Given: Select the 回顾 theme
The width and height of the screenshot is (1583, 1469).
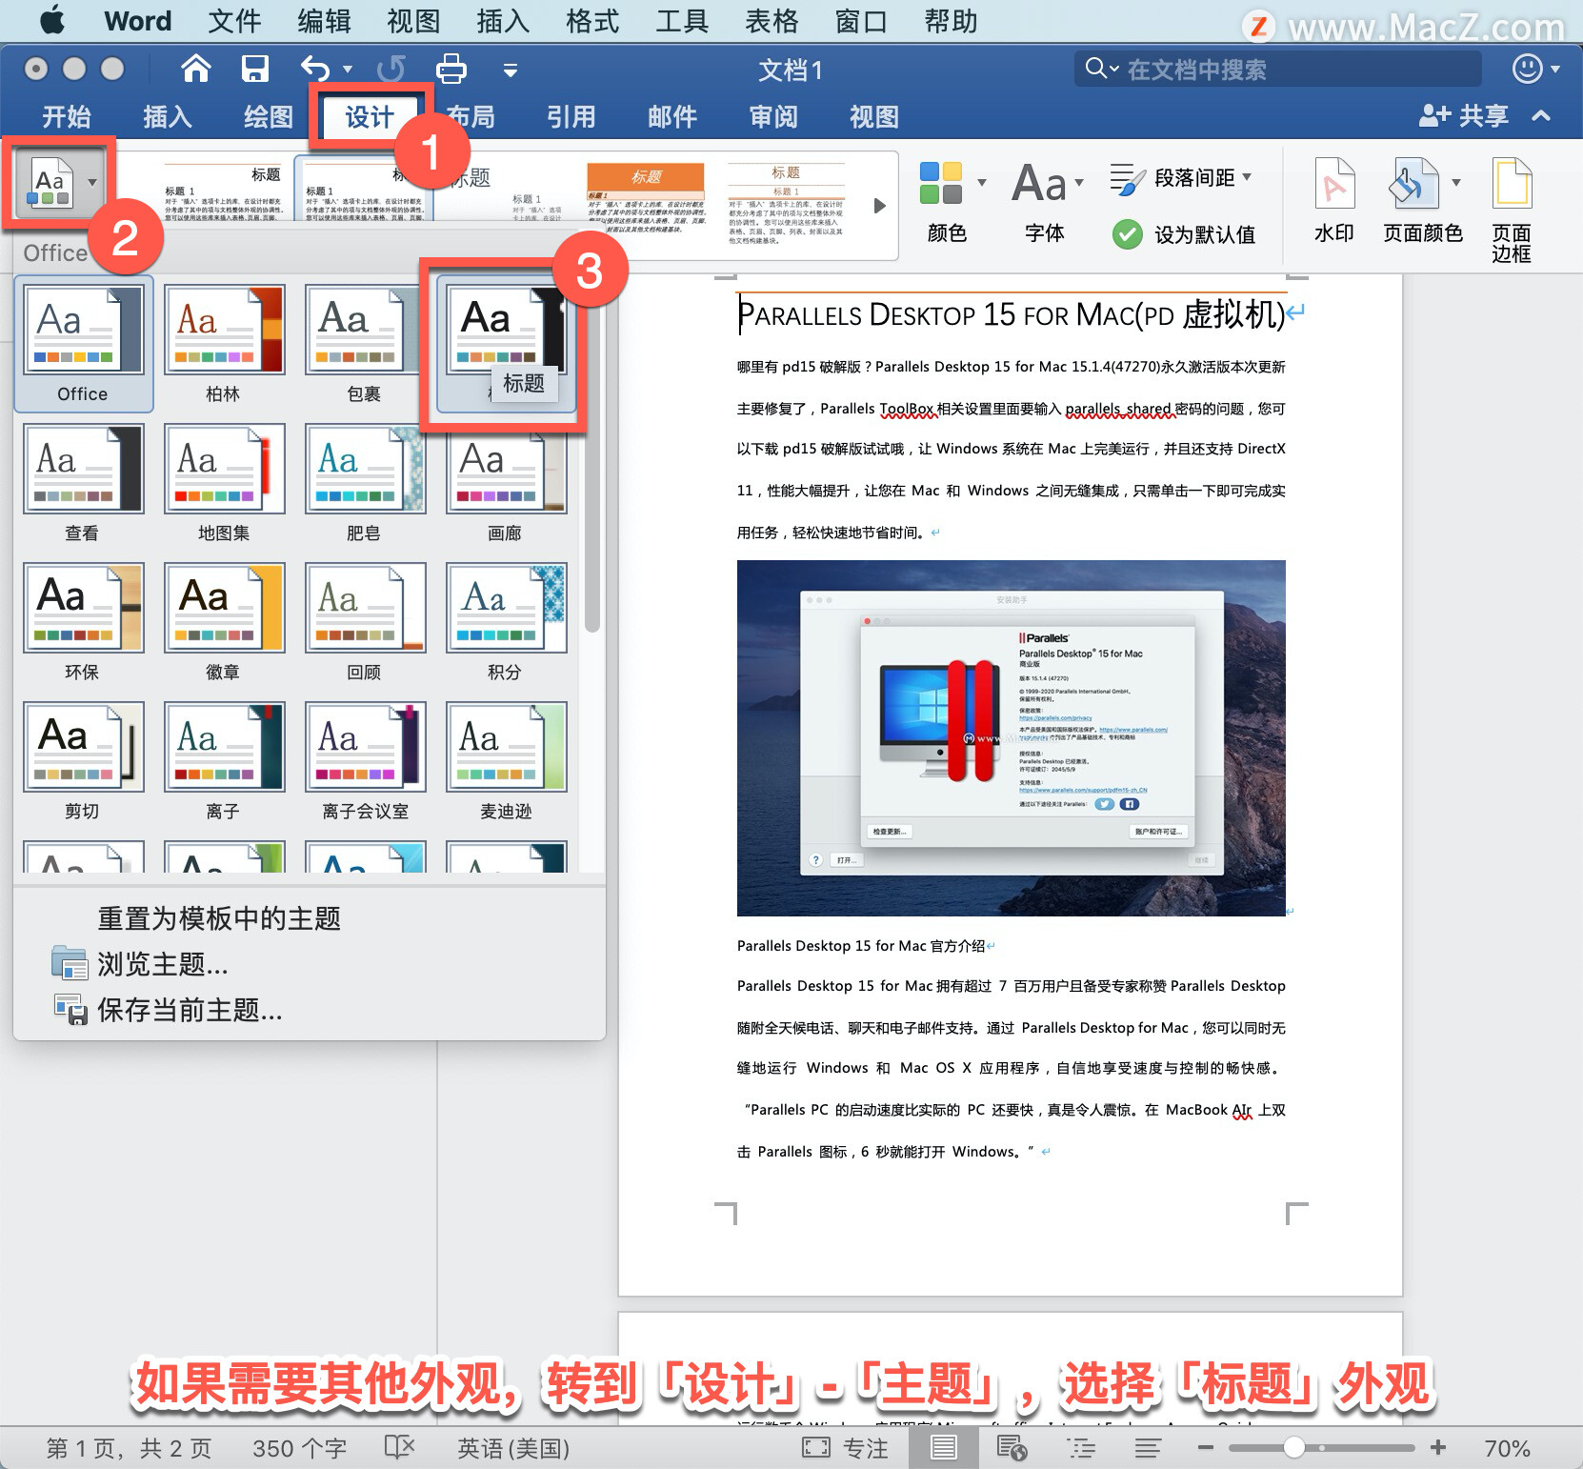Looking at the screenshot, I should (365, 622).
